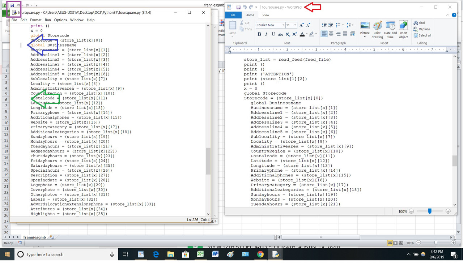463x270 pixels.
Task: Click WordPad zoom in plus button
Action: click(x=448, y=211)
